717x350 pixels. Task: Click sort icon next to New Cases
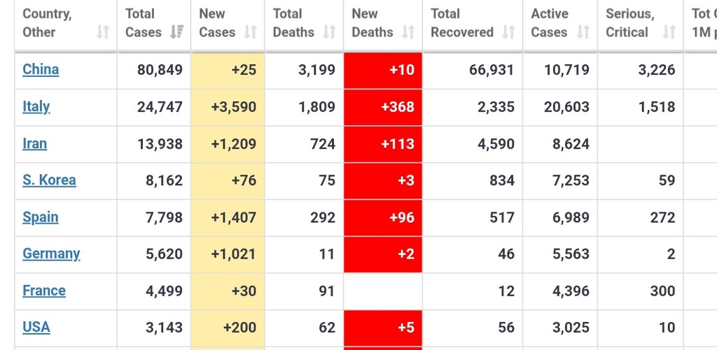(250, 32)
